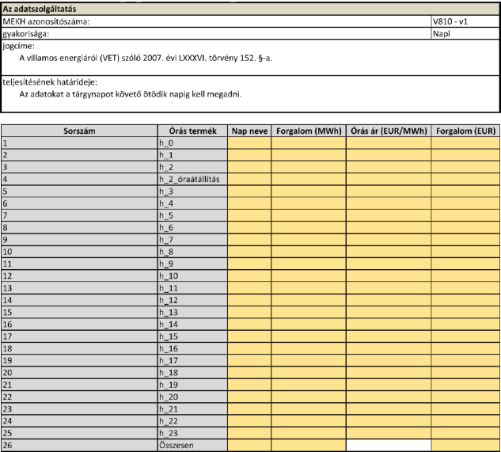
Task: Click 'Forgalom (EUR)' input for h_2_óraátállítás
Action: click(465, 179)
